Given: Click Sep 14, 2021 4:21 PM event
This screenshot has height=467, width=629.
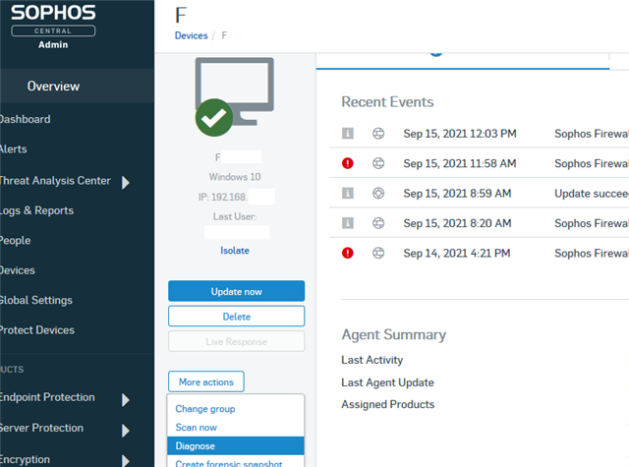Looking at the screenshot, I should (x=457, y=253).
